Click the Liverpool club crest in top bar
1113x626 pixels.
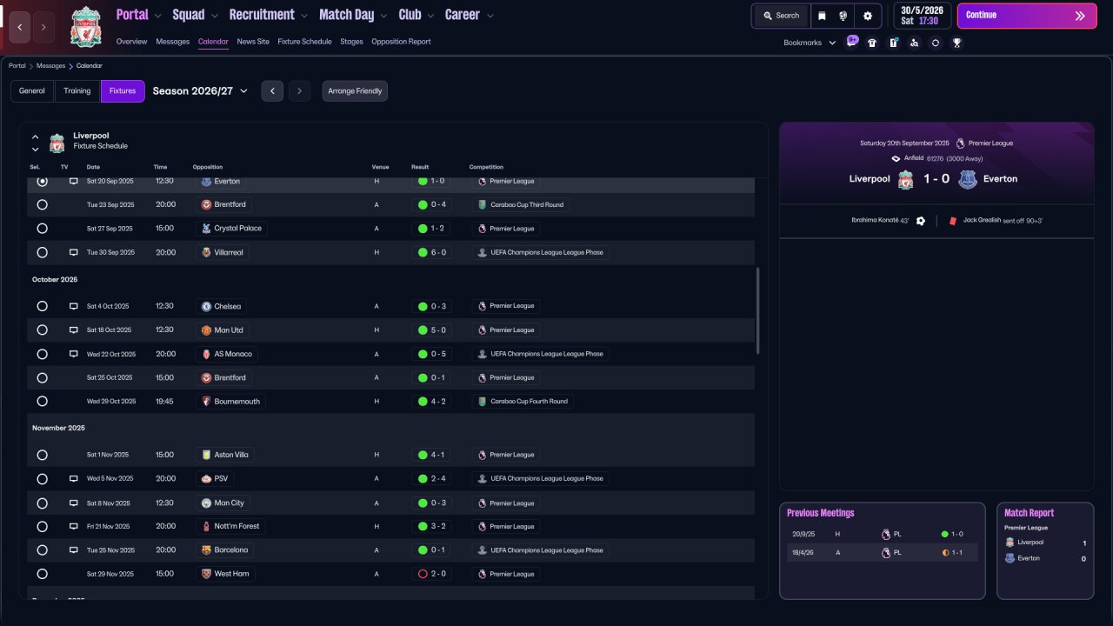click(x=86, y=26)
